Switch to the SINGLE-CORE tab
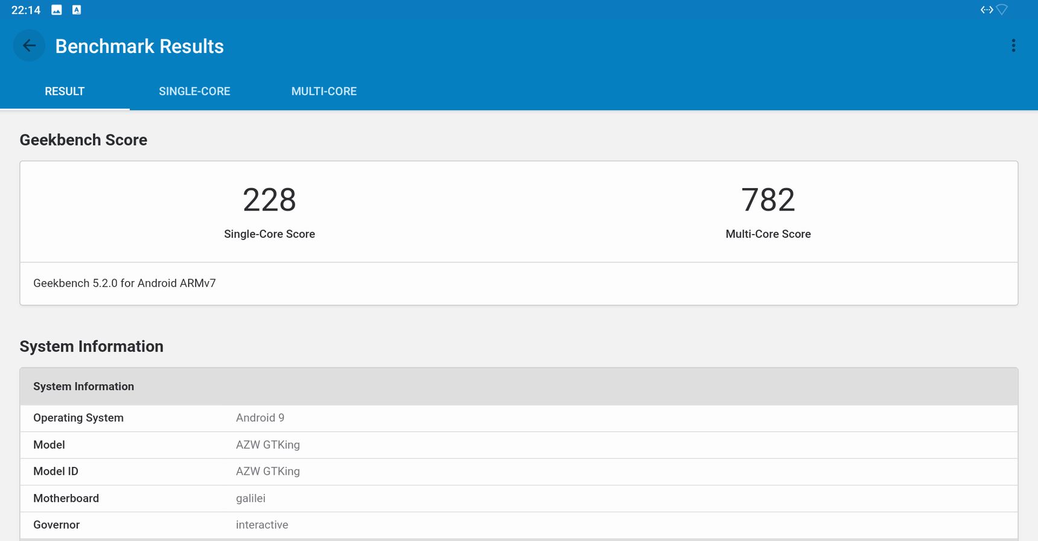1038x541 pixels. pyautogui.click(x=194, y=92)
